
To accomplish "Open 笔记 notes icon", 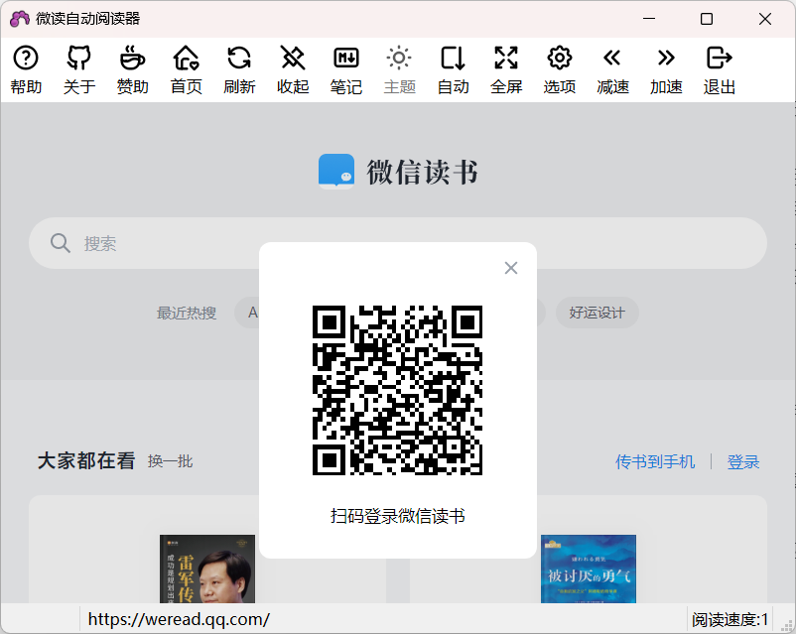I will [345, 67].
